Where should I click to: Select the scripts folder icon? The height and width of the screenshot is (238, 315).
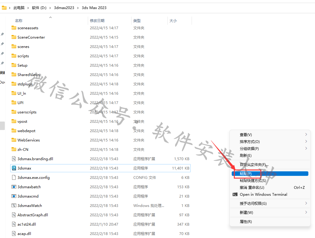tap(14, 56)
